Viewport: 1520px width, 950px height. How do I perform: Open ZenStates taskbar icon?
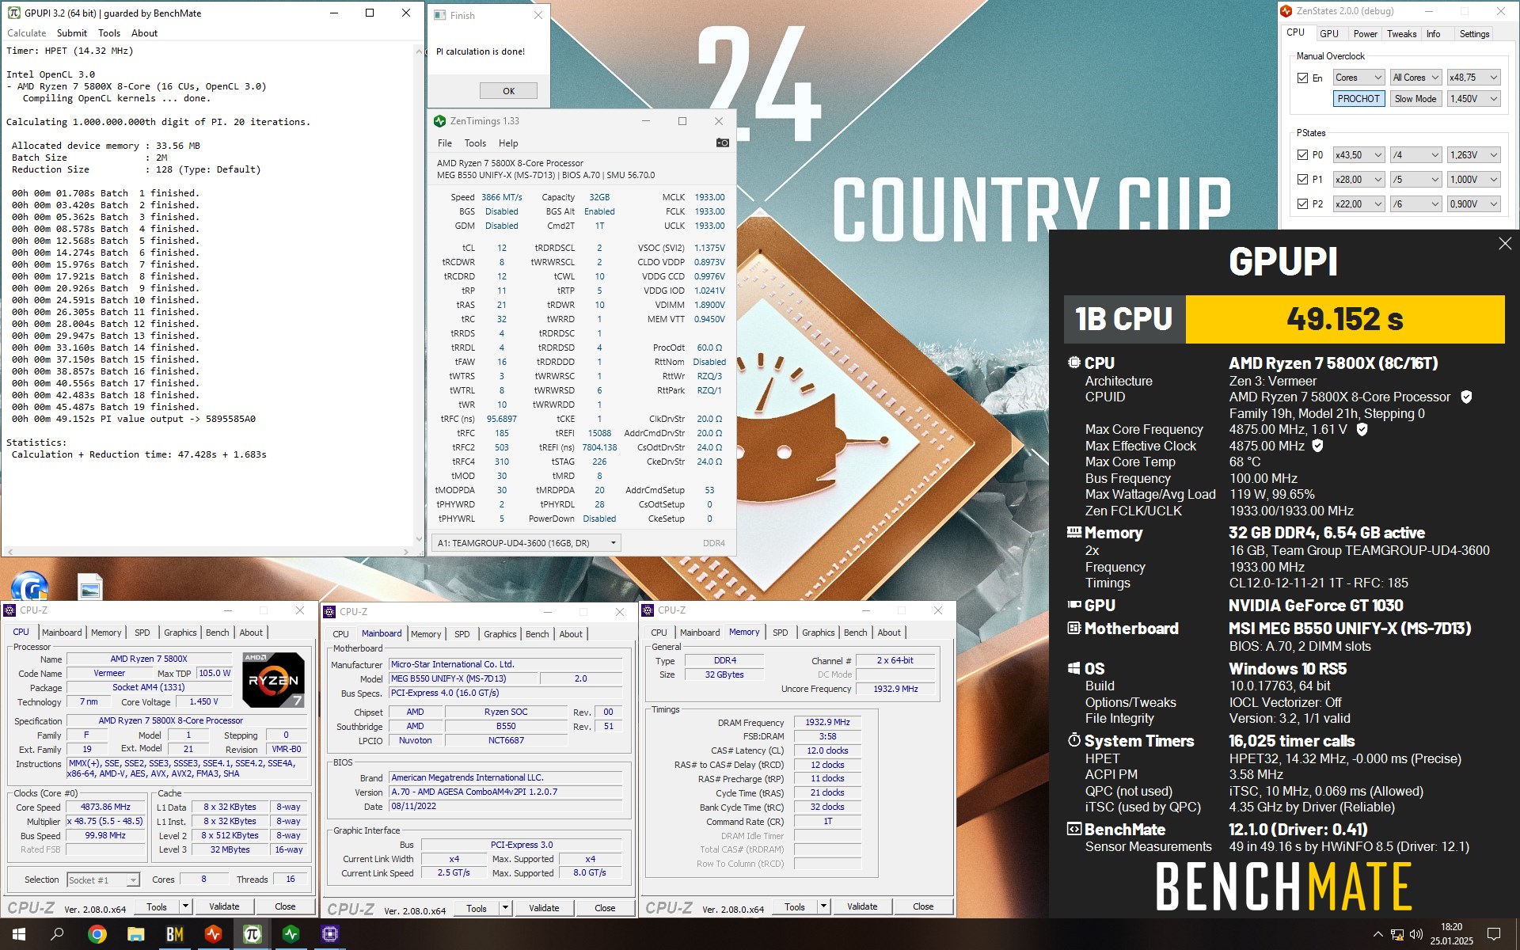213,934
